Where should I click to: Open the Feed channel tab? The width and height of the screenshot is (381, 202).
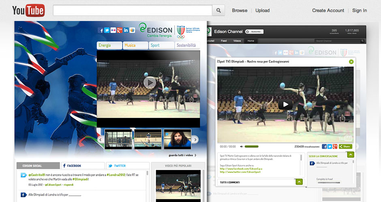click(x=224, y=41)
